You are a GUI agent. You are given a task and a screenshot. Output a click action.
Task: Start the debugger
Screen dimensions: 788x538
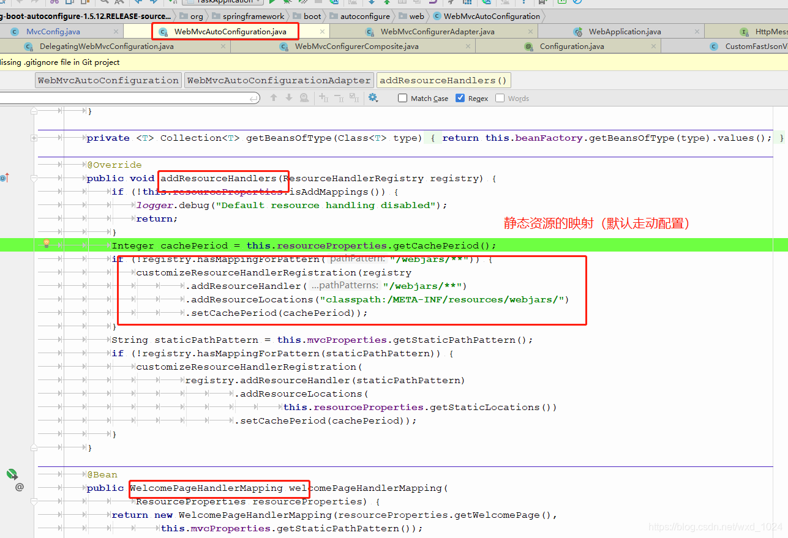coord(287,2)
